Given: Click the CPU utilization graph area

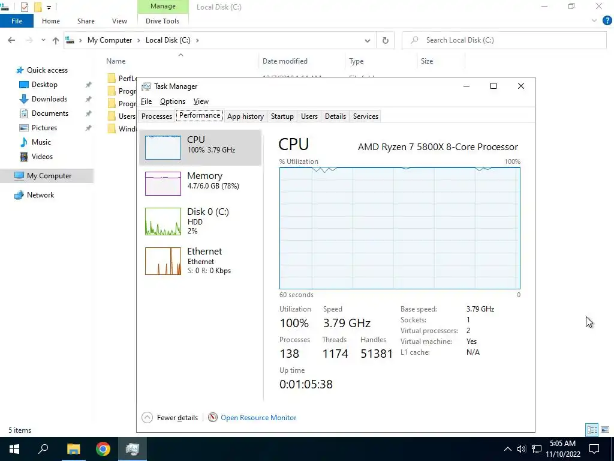Looking at the screenshot, I should [x=400, y=228].
